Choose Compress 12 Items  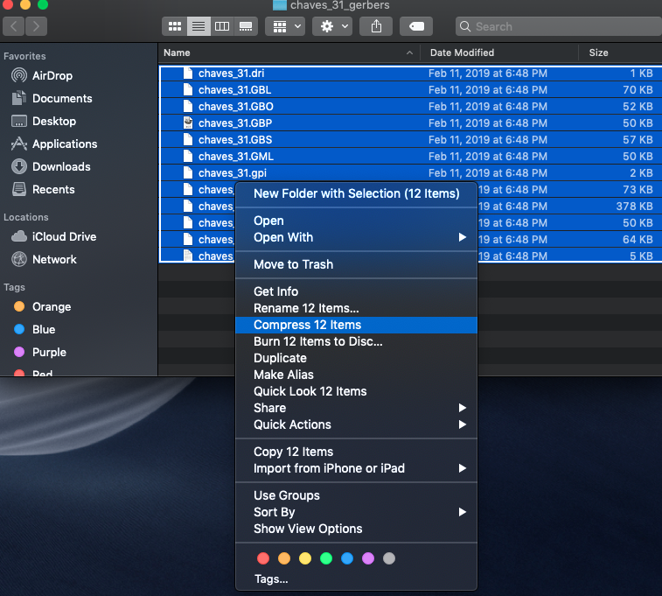[307, 325]
